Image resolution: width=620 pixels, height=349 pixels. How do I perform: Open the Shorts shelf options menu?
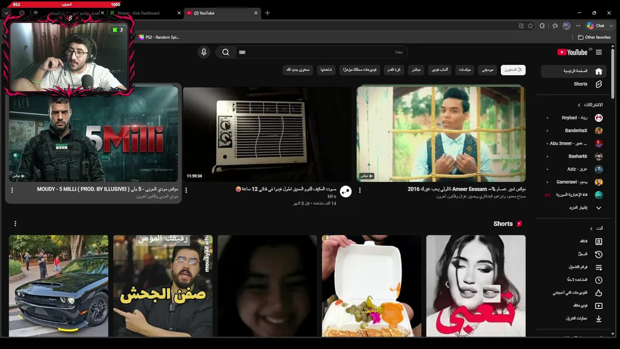[x=15, y=223]
